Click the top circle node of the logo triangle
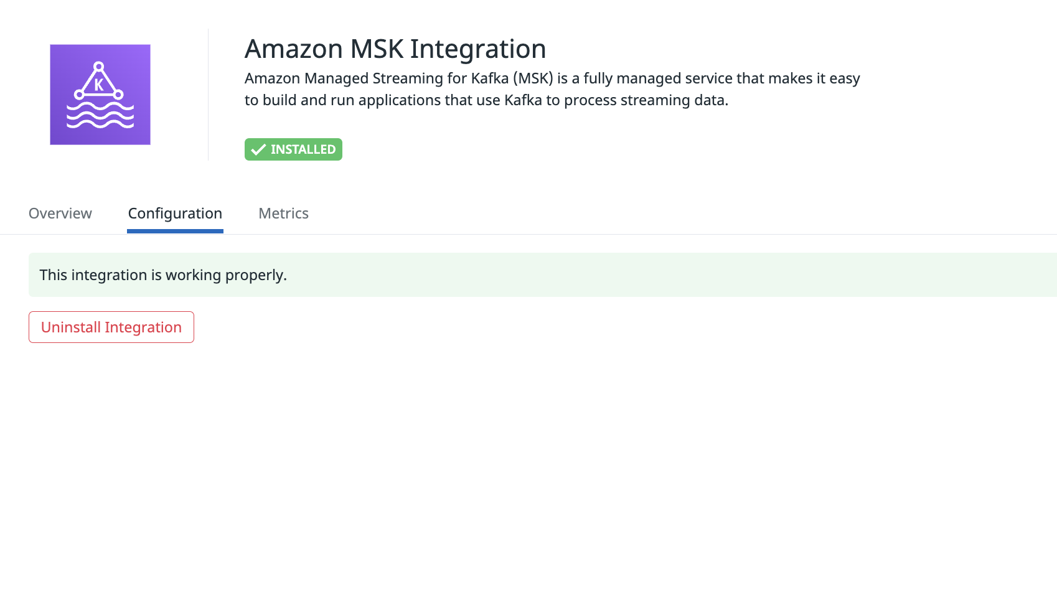This screenshot has height=610, width=1057. pyautogui.click(x=98, y=67)
